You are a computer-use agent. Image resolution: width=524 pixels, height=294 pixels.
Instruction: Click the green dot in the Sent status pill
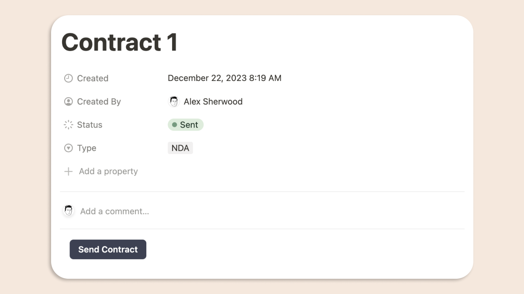pyautogui.click(x=175, y=125)
